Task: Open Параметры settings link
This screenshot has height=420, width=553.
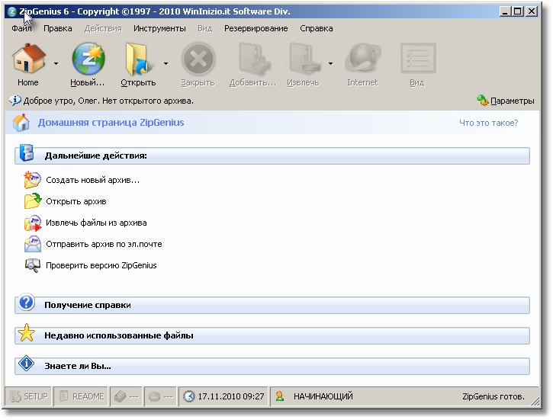Action: [x=512, y=101]
